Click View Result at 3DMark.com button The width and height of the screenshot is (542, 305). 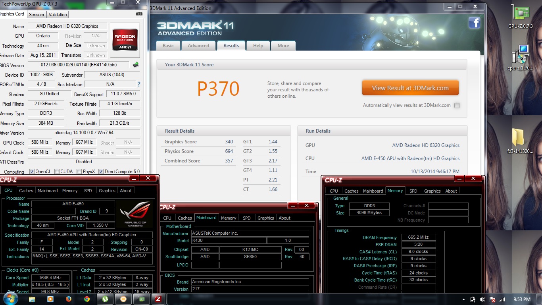[410, 88]
